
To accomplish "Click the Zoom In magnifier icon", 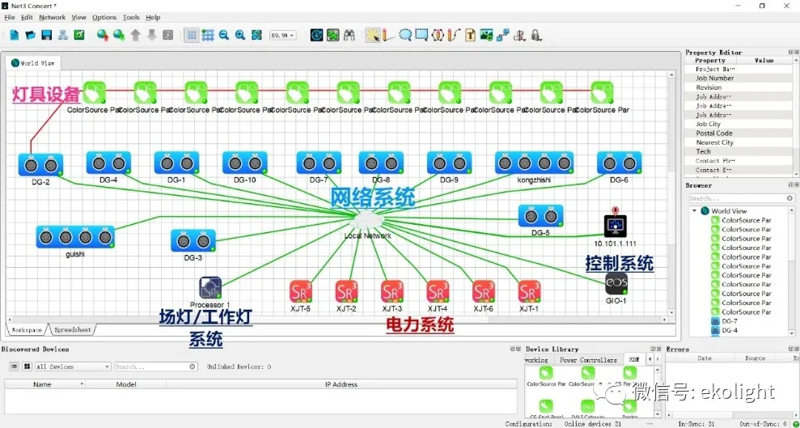I will pyautogui.click(x=240, y=35).
